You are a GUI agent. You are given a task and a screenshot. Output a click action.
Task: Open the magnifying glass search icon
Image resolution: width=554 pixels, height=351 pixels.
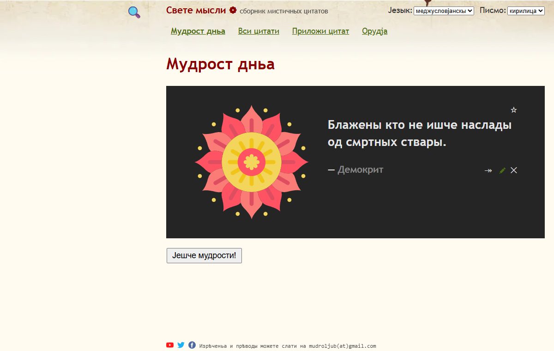click(x=134, y=12)
